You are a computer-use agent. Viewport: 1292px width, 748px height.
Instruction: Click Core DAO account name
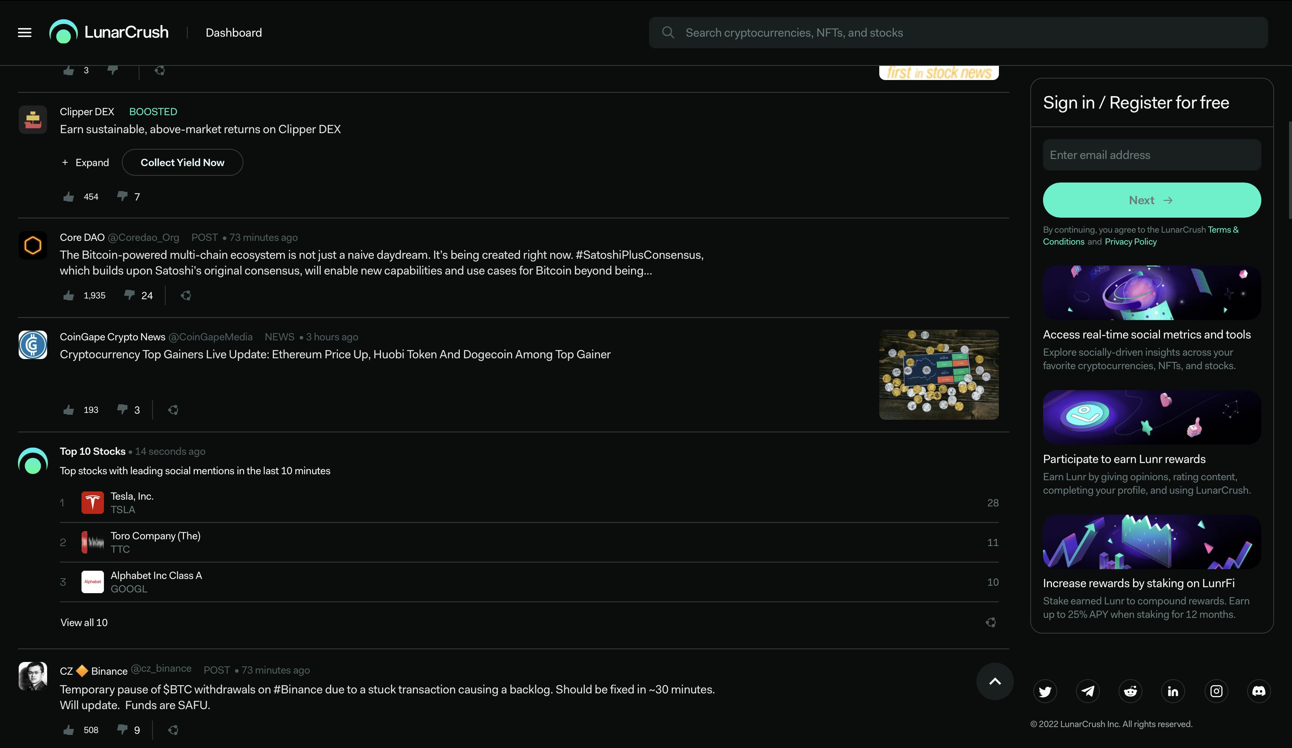pos(82,237)
